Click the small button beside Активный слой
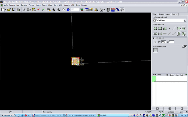The image size is (188, 117). (x=154, y=17)
